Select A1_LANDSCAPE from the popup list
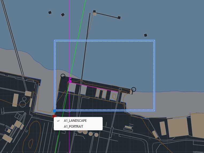Image resolution: width=204 pixels, height=153 pixels. click(x=75, y=121)
